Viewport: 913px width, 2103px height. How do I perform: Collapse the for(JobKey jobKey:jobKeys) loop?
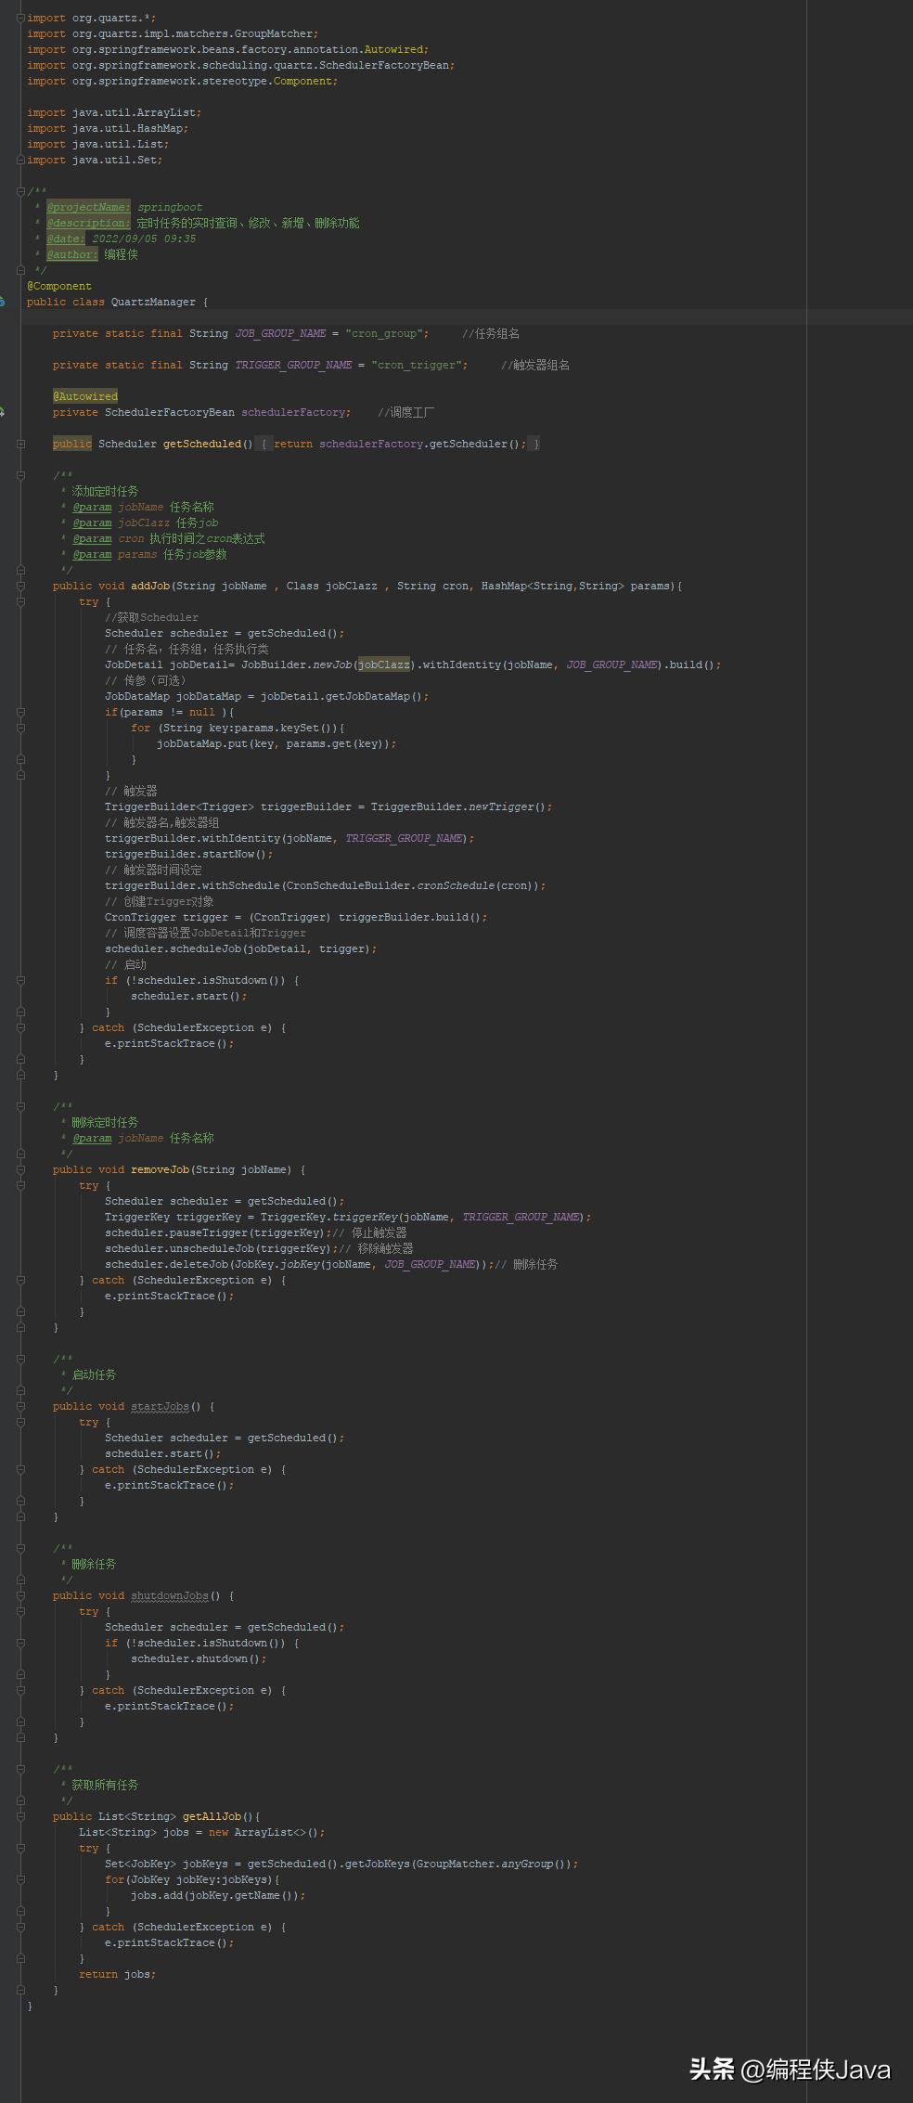coord(20,1879)
